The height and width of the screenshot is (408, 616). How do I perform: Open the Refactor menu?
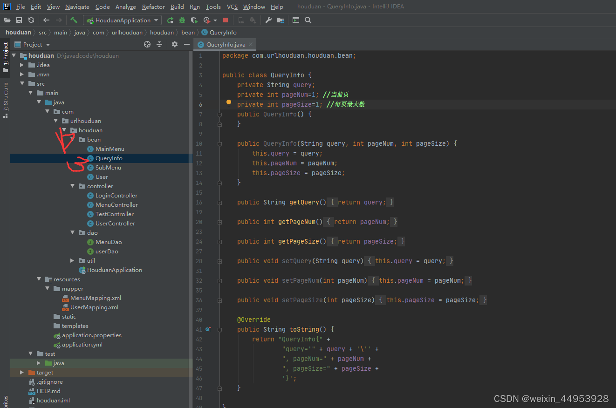[153, 7]
